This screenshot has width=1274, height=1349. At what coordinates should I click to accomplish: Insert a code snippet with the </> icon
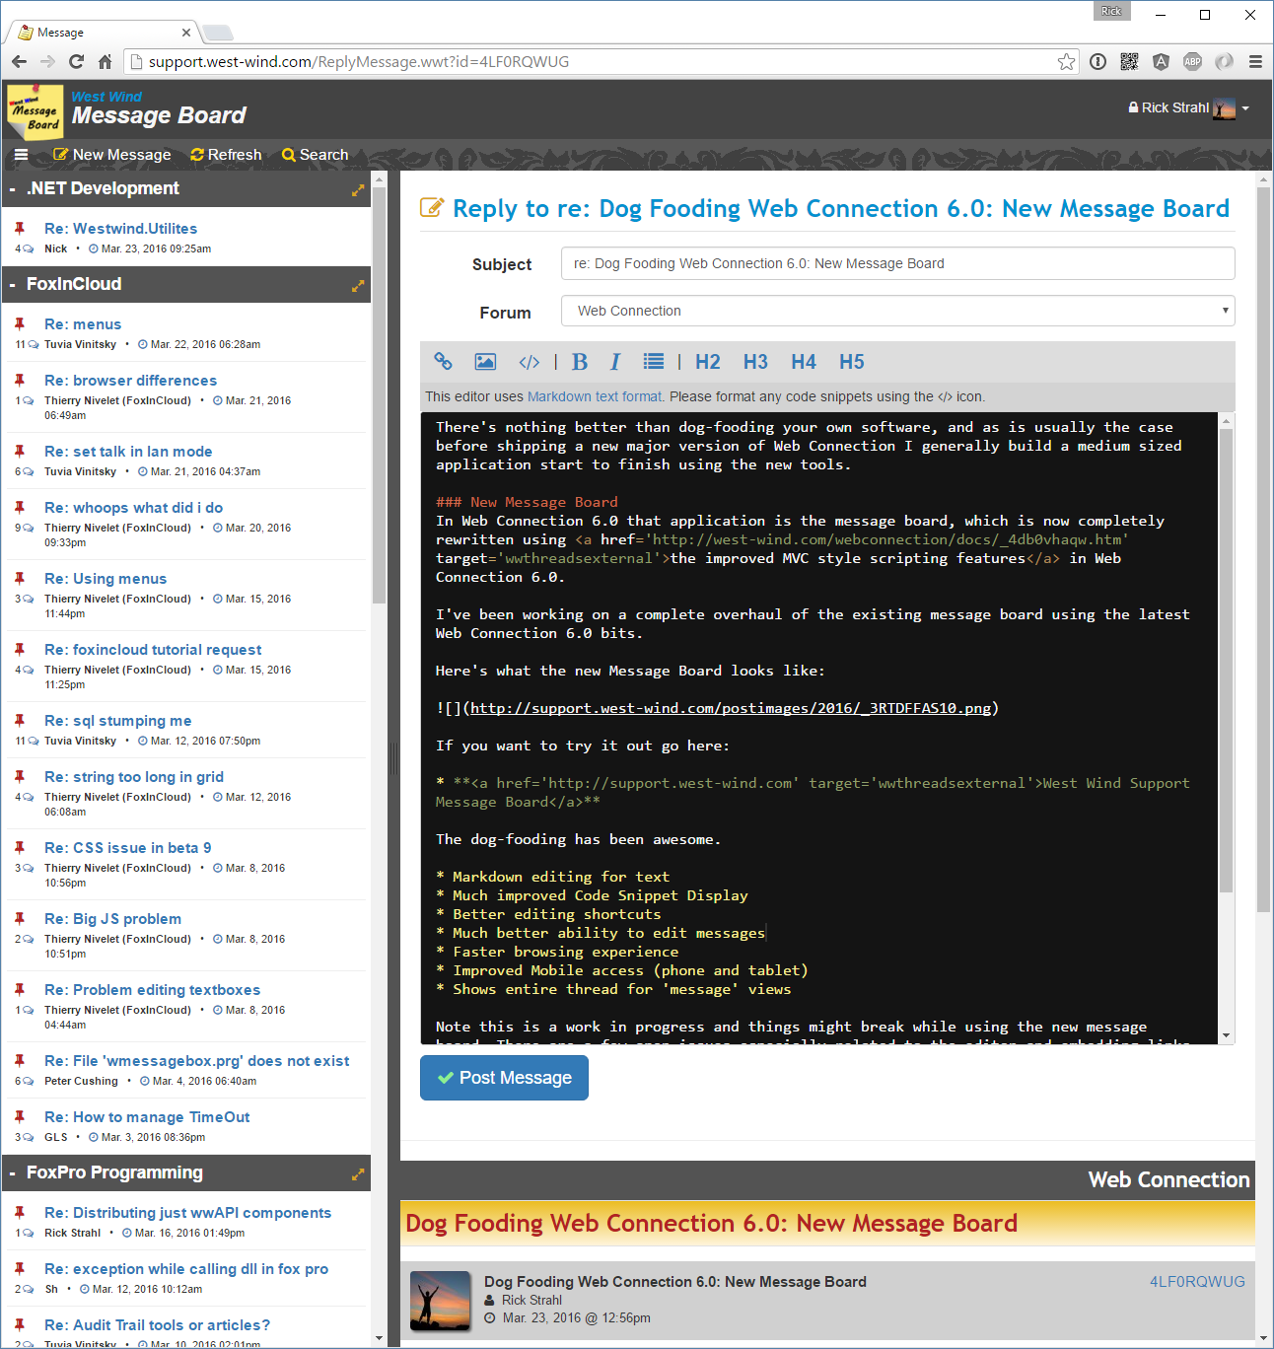click(x=530, y=362)
